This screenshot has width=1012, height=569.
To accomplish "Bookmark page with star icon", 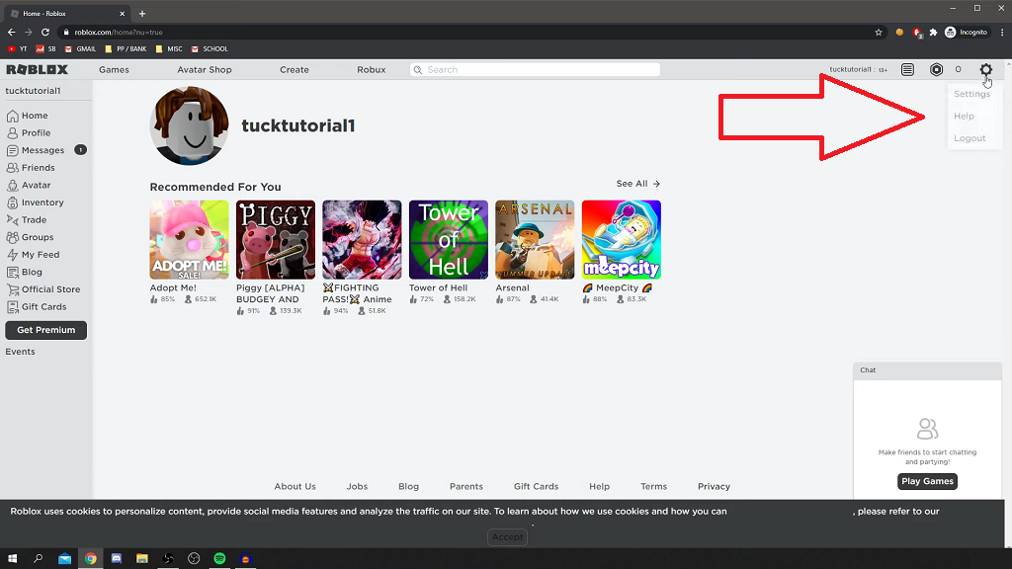I will [x=879, y=33].
